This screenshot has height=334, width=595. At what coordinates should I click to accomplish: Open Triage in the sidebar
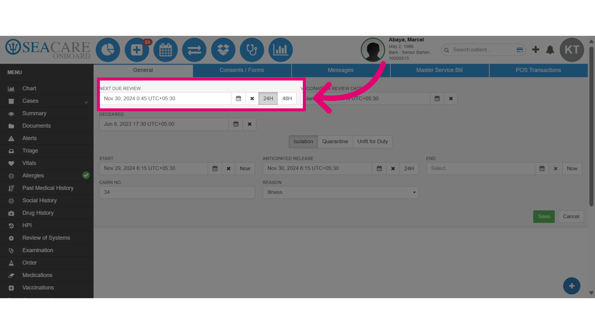[x=46, y=151]
